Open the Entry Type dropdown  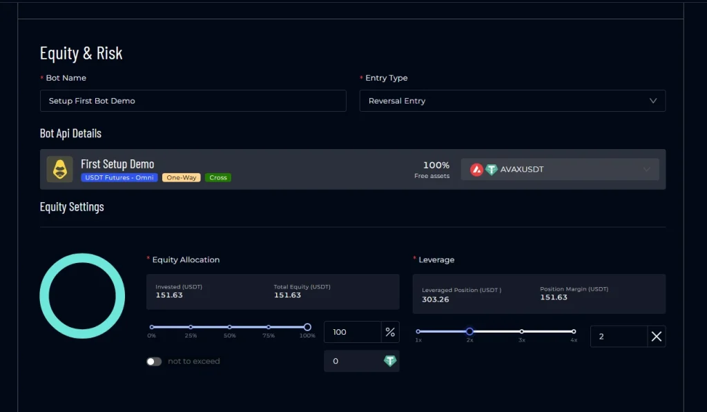[x=512, y=100]
